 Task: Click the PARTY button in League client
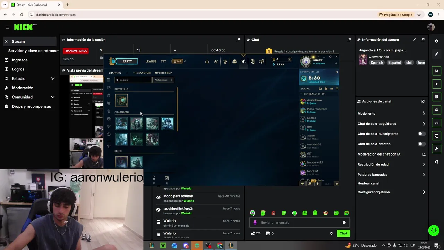127,61
